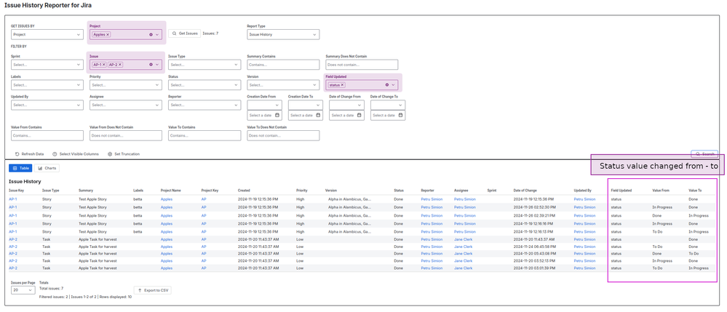The image size is (727, 312).
Task: Open the Reporter filter dropdown
Action: (x=204, y=105)
